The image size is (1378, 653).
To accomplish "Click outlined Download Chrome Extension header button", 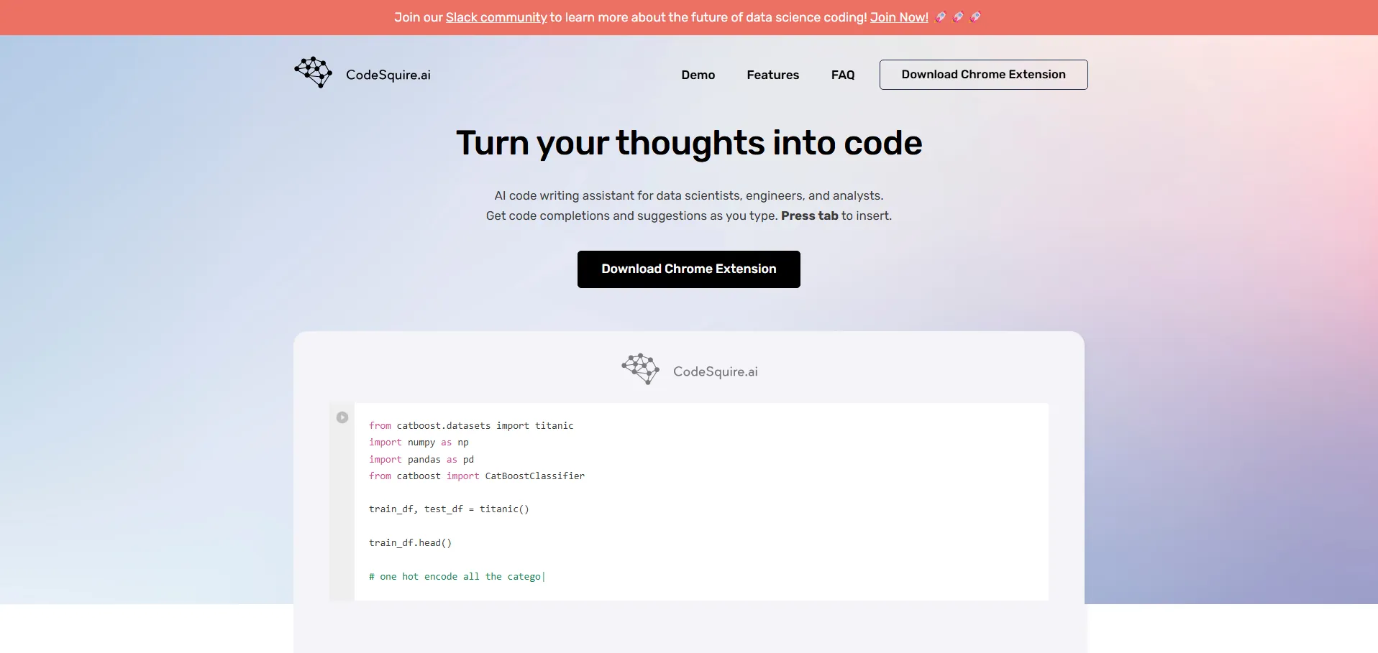I will pos(983,75).
